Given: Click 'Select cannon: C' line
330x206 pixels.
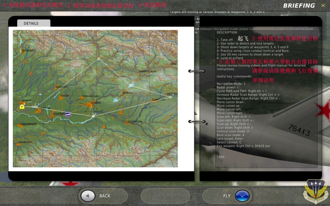Looking at the screenshot, I should click(x=229, y=142).
